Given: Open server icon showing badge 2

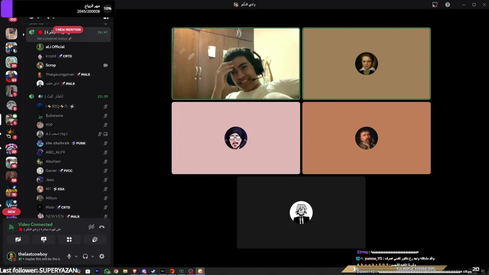Looking at the screenshot, I should [11, 105].
